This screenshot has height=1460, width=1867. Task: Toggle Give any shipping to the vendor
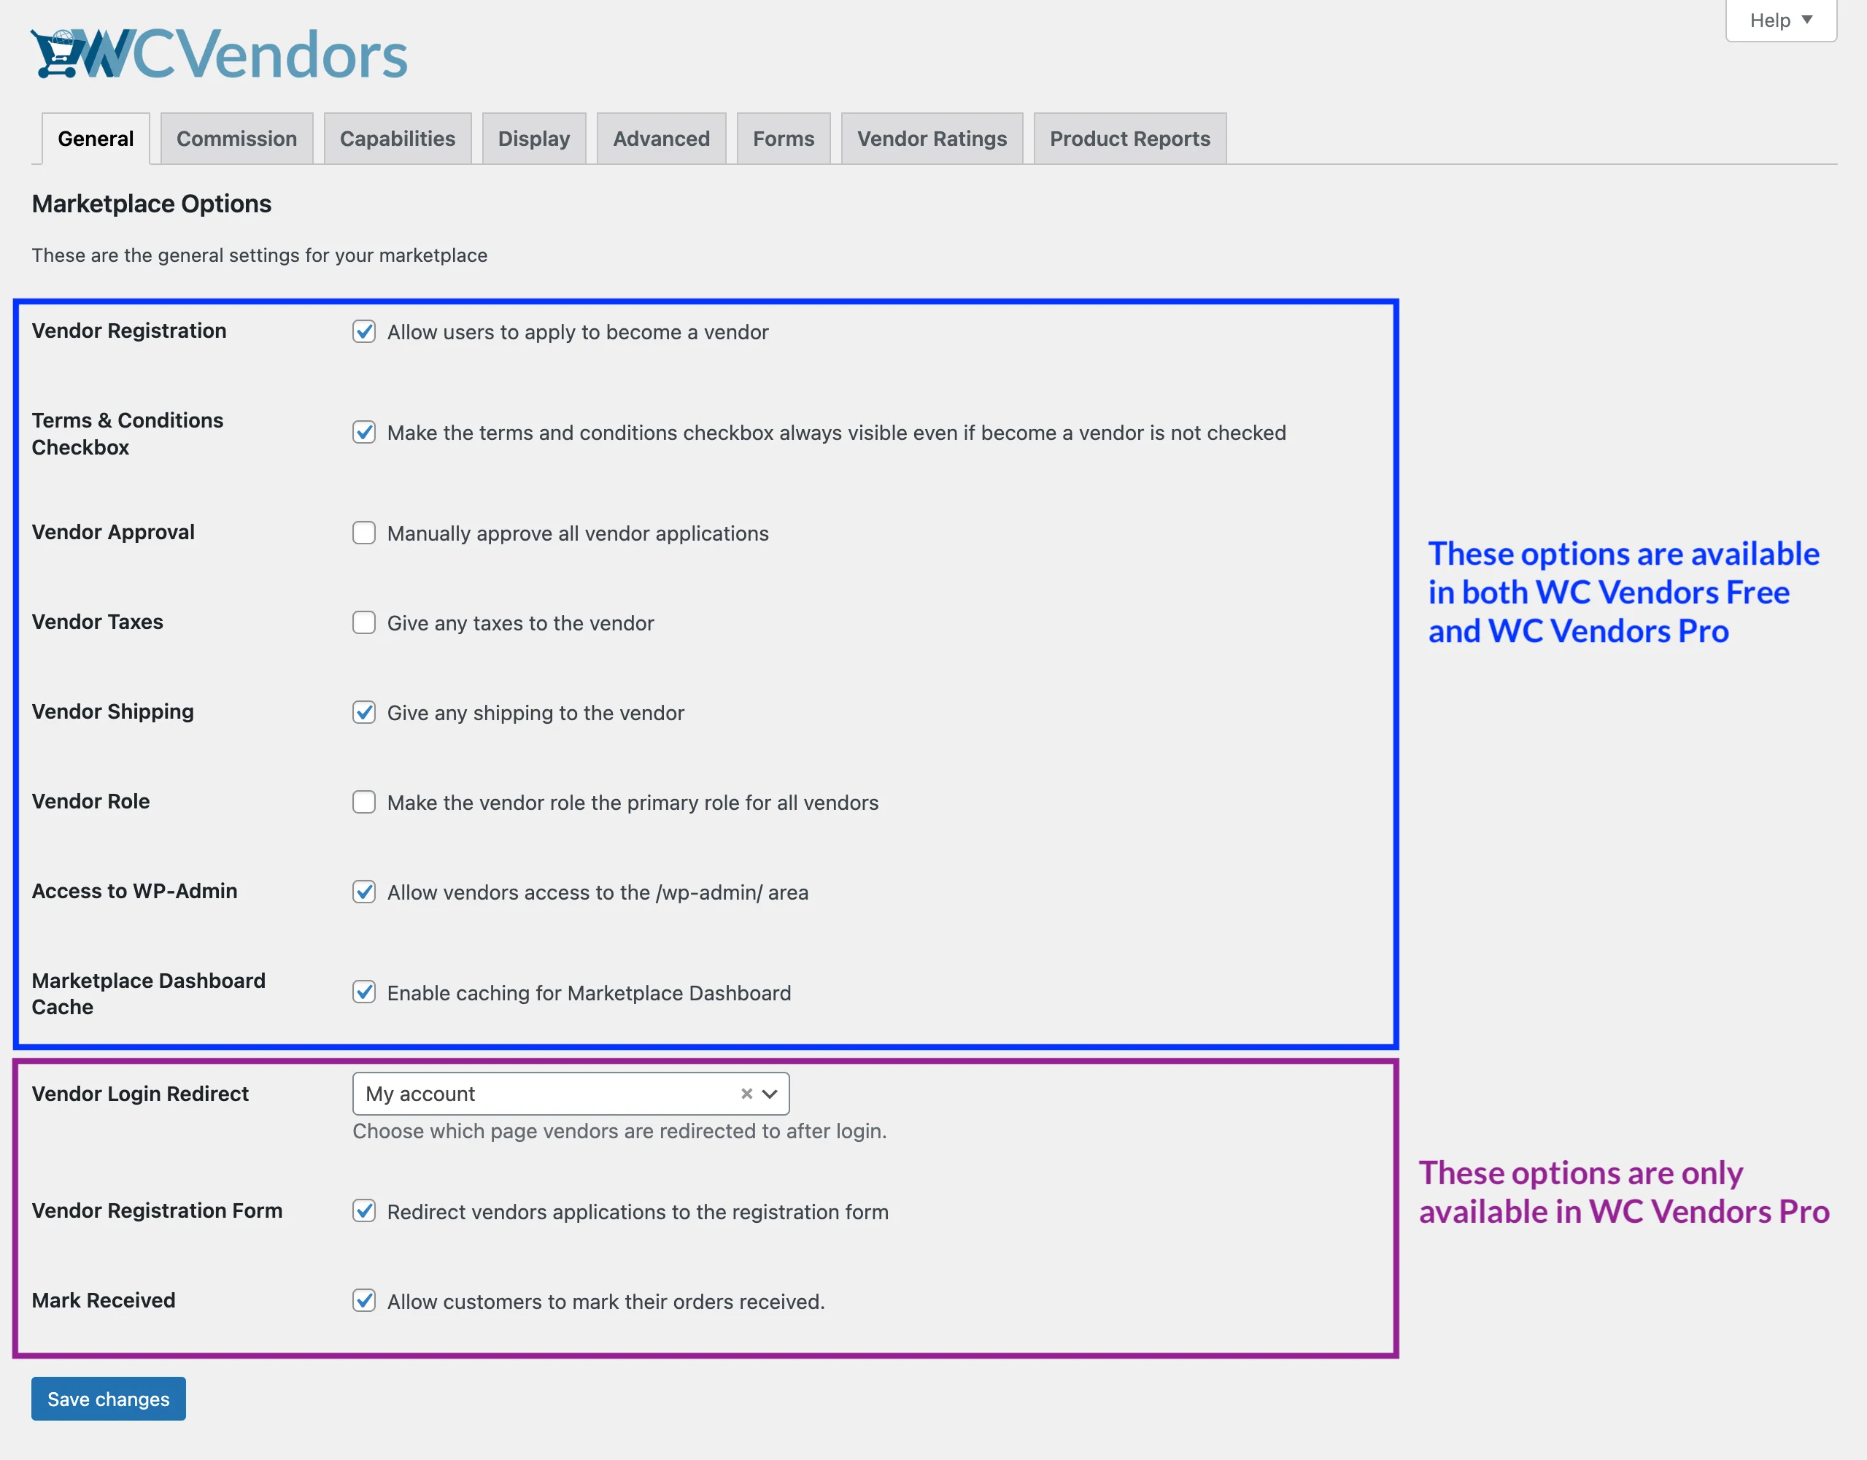coord(364,713)
